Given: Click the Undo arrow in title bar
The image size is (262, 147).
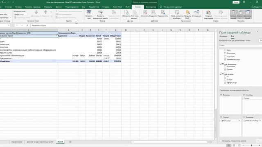Looking at the screenshot, I should (3, 2).
